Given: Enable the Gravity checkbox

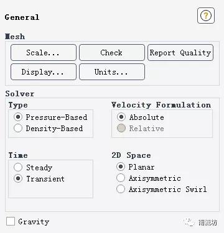Looking at the screenshot, I should [11, 221].
